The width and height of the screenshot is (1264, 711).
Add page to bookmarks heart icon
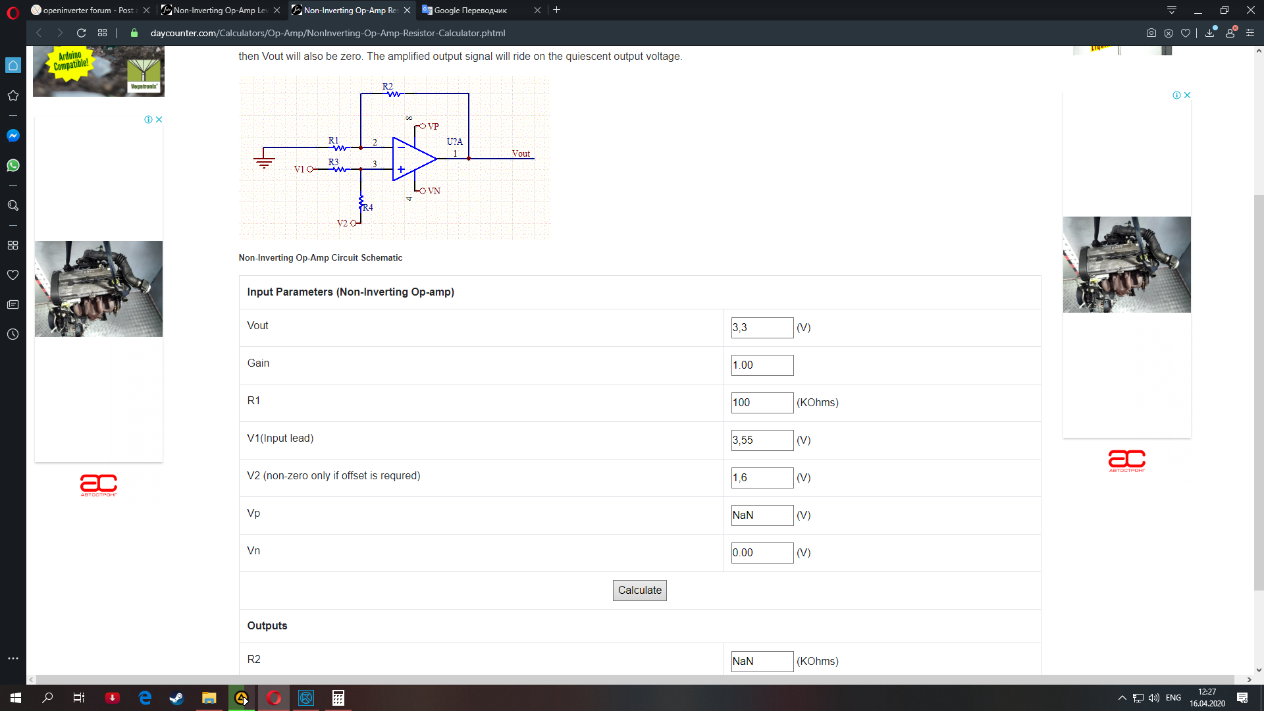(x=1186, y=33)
